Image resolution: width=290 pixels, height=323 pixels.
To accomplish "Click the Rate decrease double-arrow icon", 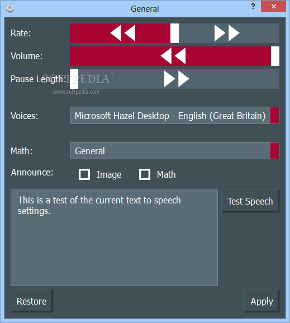I will click(x=123, y=33).
